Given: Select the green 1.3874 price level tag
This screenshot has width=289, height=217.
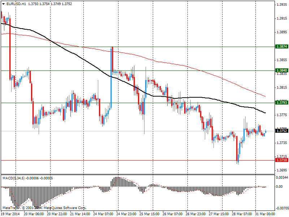Looking at the screenshot, I should click(281, 47).
